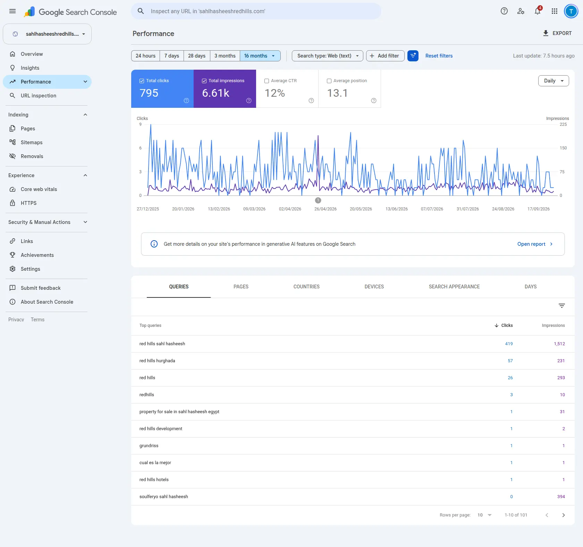Click Open report link
This screenshot has height=547, width=583.
(535, 244)
